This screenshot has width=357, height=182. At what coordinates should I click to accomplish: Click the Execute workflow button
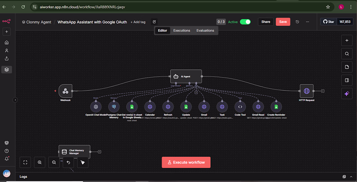click(x=186, y=163)
